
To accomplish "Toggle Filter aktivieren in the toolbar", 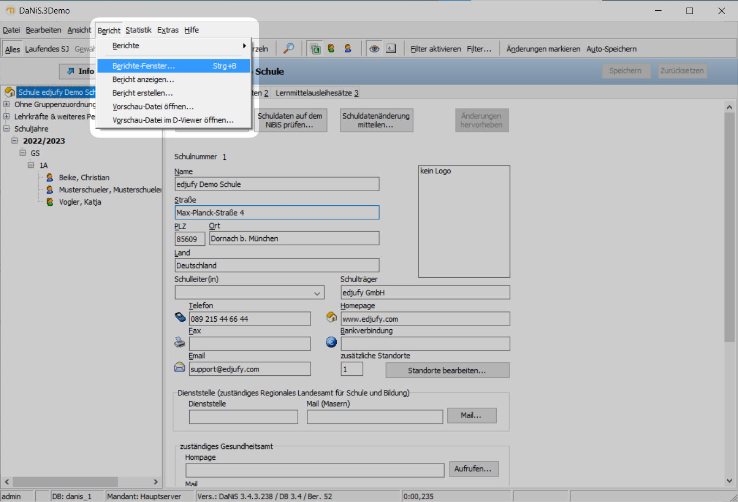I will (435, 49).
